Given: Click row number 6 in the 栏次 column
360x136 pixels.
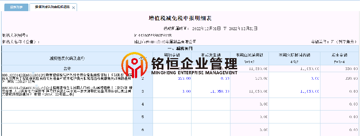Looking at the screenshot, I should point(143,130).
